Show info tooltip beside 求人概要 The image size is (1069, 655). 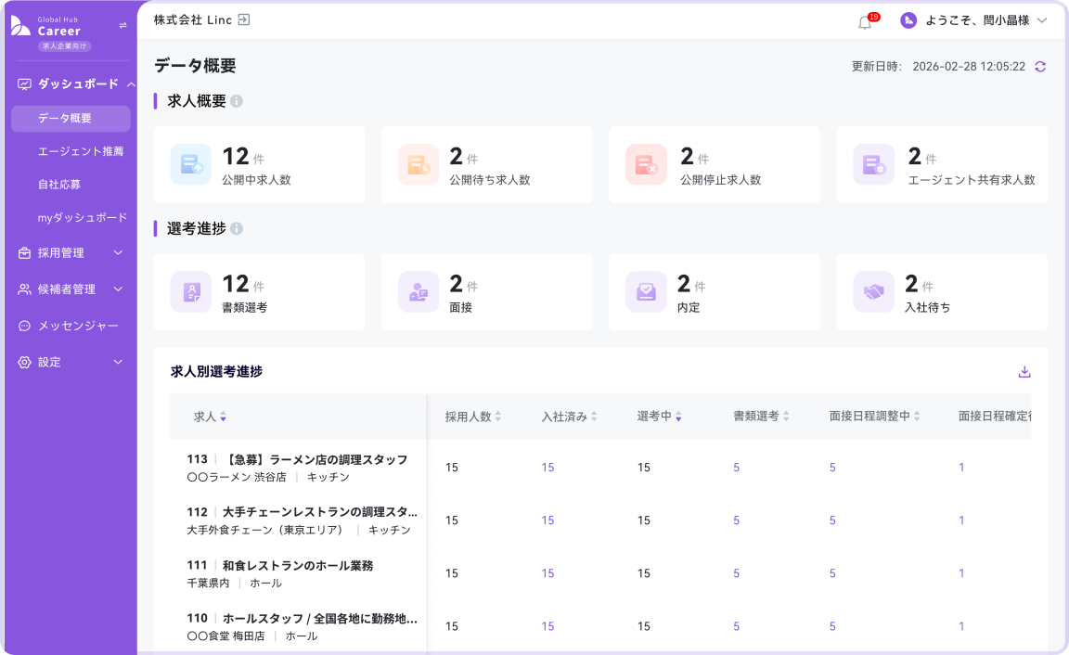point(237,101)
